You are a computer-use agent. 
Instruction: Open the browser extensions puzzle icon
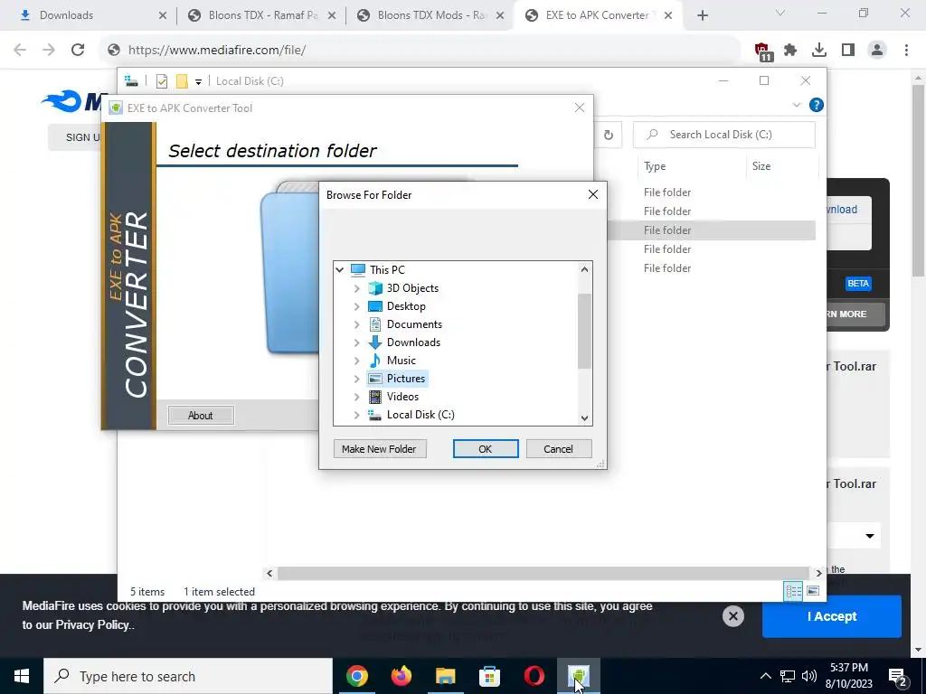point(790,51)
